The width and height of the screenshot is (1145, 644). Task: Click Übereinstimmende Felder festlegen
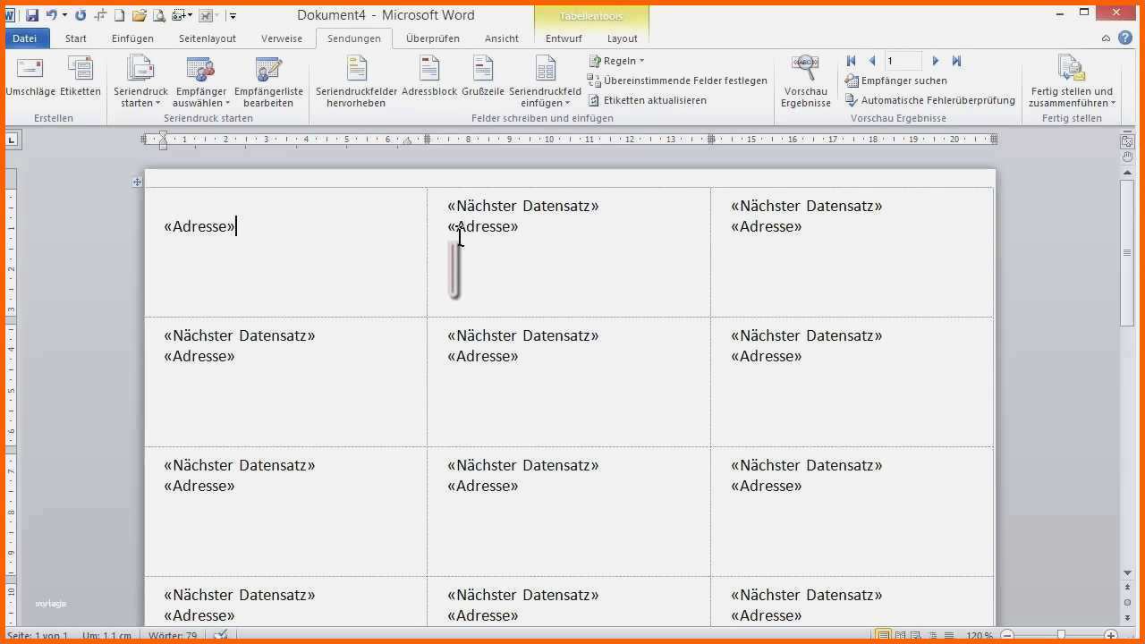click(684, 80)
